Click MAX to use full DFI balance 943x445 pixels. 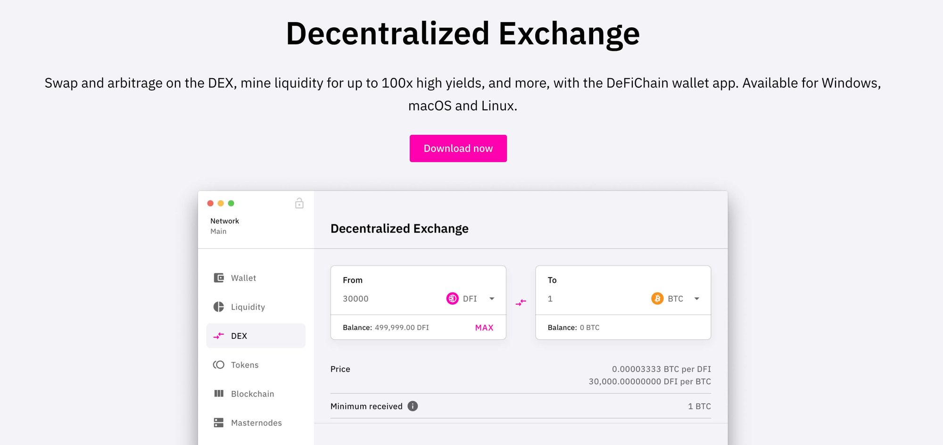484,328
